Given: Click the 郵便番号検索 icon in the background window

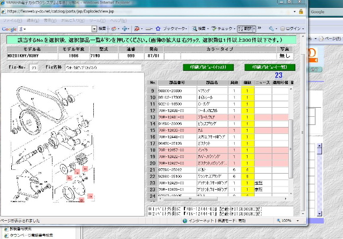Looking at the screenshot, I should click(x=6, y=229).
